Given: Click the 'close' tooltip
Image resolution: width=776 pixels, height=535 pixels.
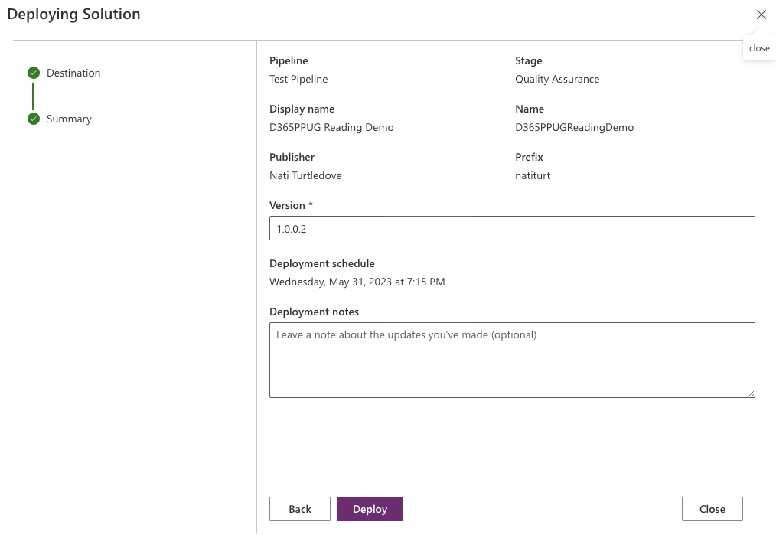Looking at the screenshot, I should (x=759, y=48).
